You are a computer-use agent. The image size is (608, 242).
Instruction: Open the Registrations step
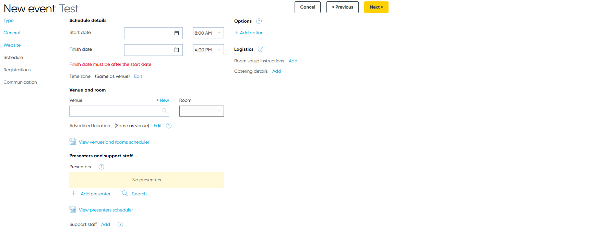pos(17,70)
